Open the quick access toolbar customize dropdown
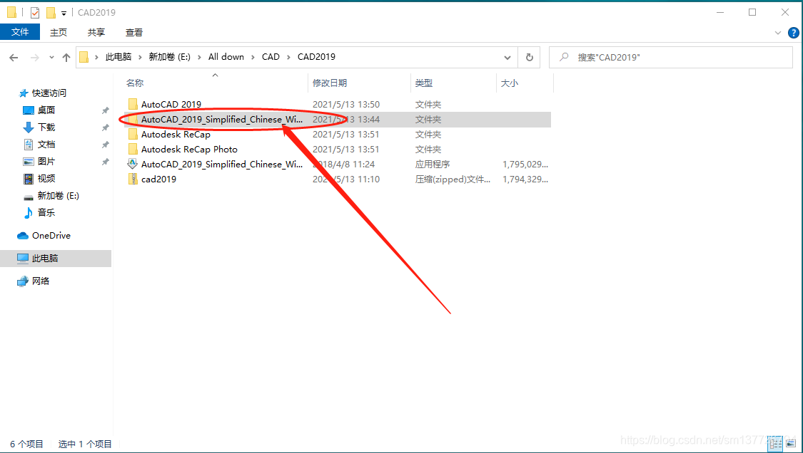Image resolution: width=803 pixels, height=453 pixels. tap(64, 13)
